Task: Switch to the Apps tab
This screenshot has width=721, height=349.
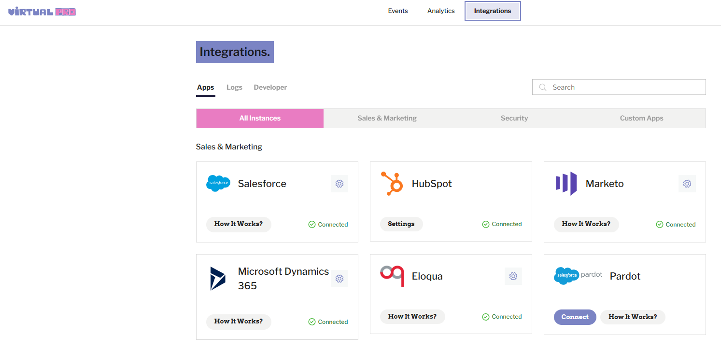Action: pos(206,87)
